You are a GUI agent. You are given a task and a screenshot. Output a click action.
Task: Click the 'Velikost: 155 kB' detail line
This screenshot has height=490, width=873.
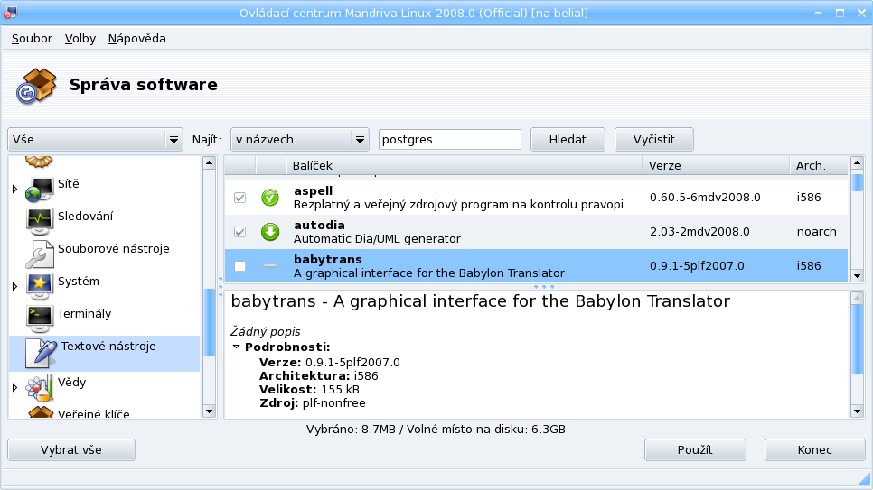[x=309, y=389]
